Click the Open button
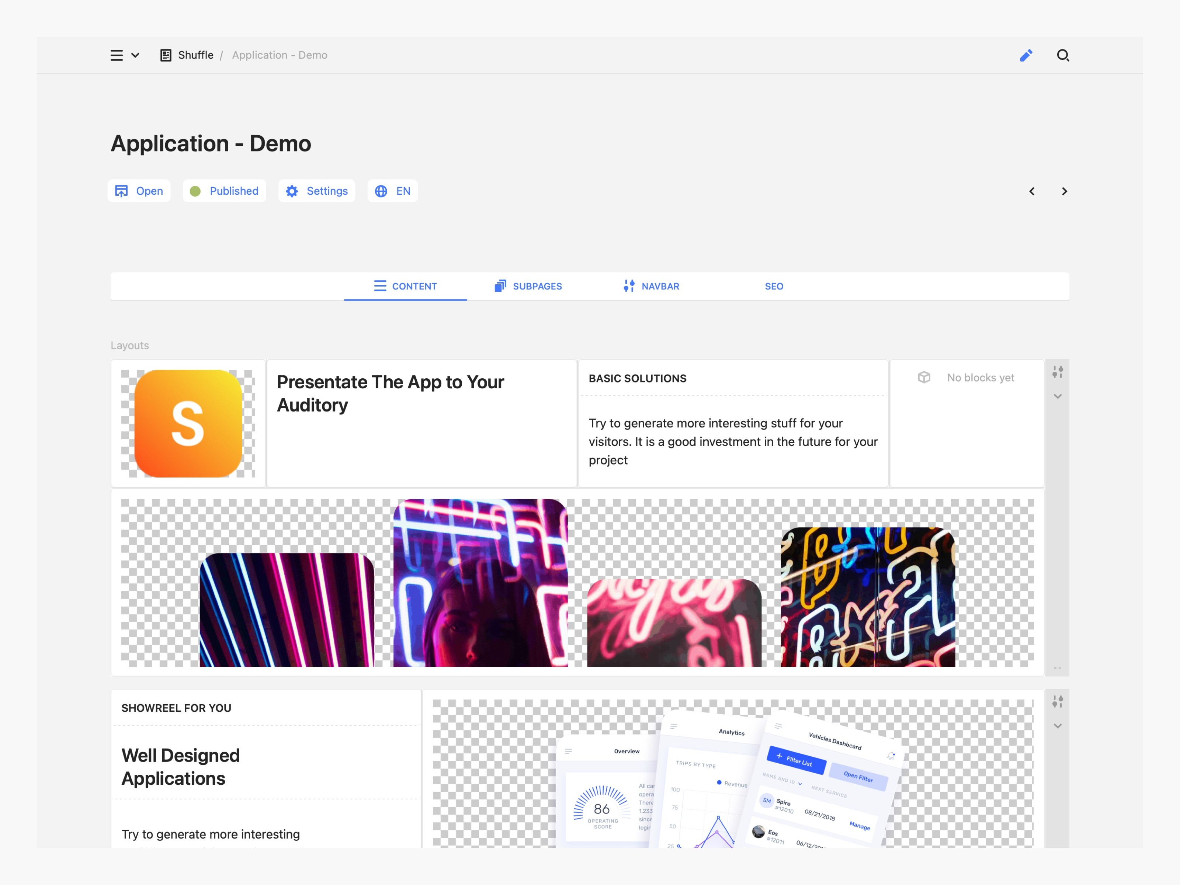The width and height of the screenshot is (1180, 885). click(139, 191)
